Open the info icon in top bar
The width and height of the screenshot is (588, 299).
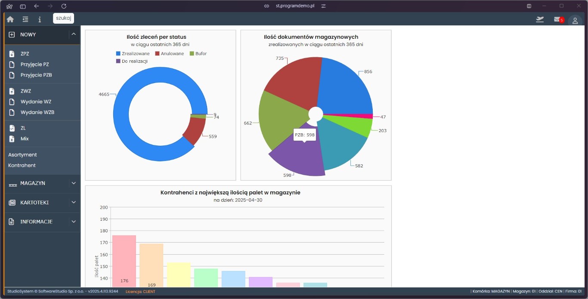[40, 19]
